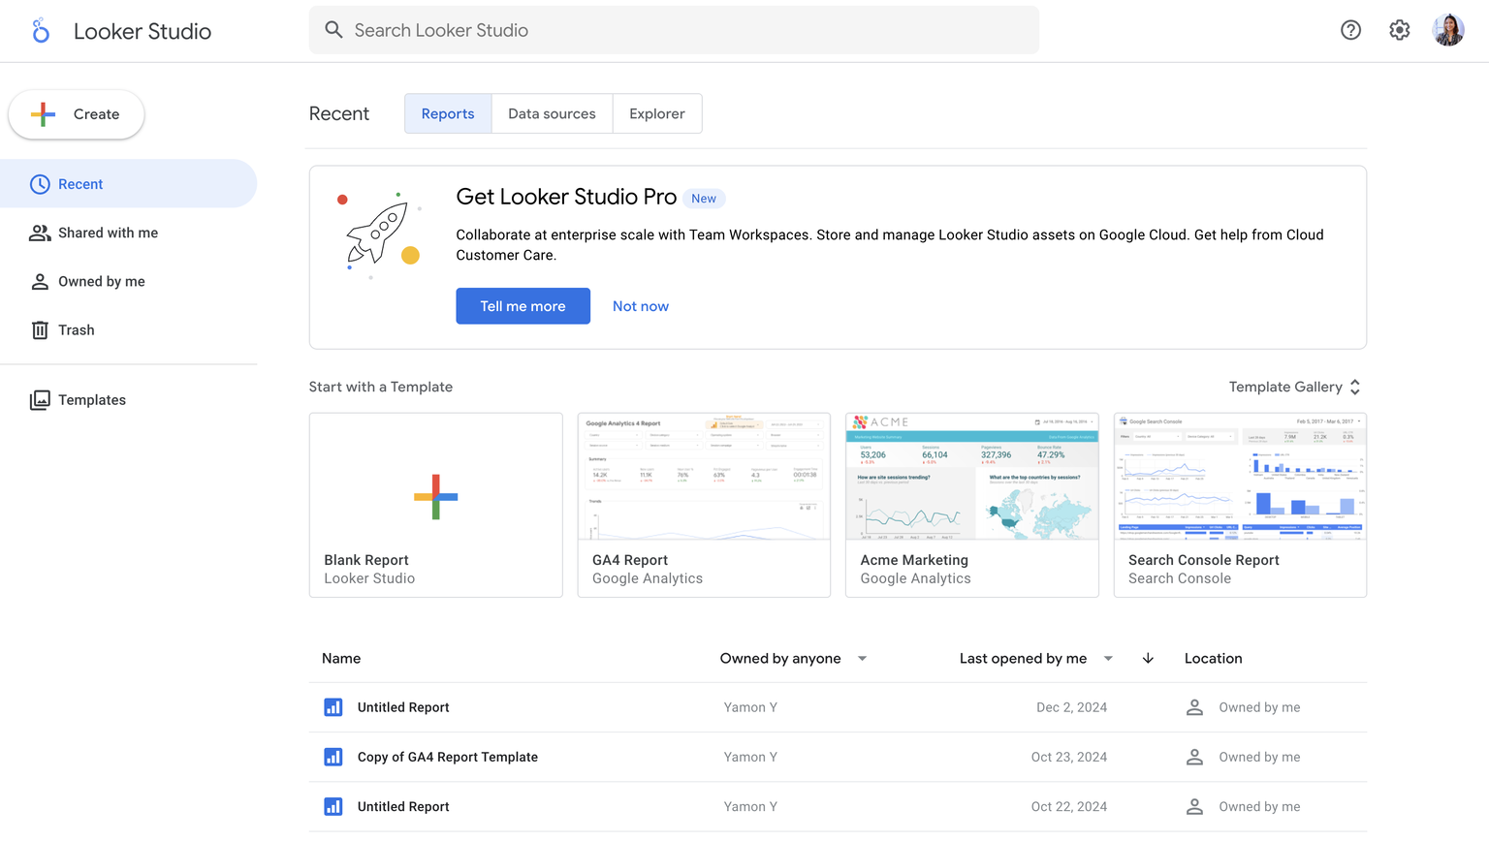
Task: Switch to the Explorer tab
Action: [657, 113]
